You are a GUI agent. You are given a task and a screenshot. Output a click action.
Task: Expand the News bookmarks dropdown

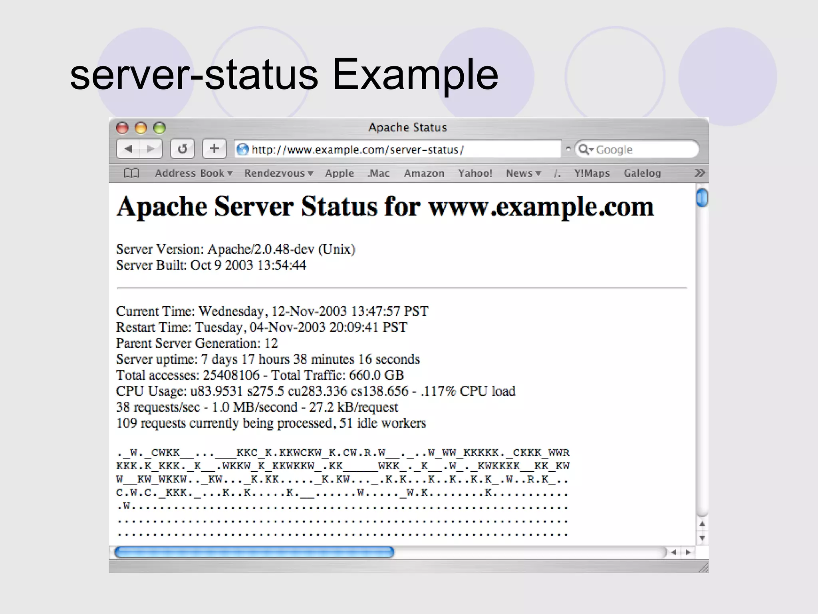[x=523, y=173]
